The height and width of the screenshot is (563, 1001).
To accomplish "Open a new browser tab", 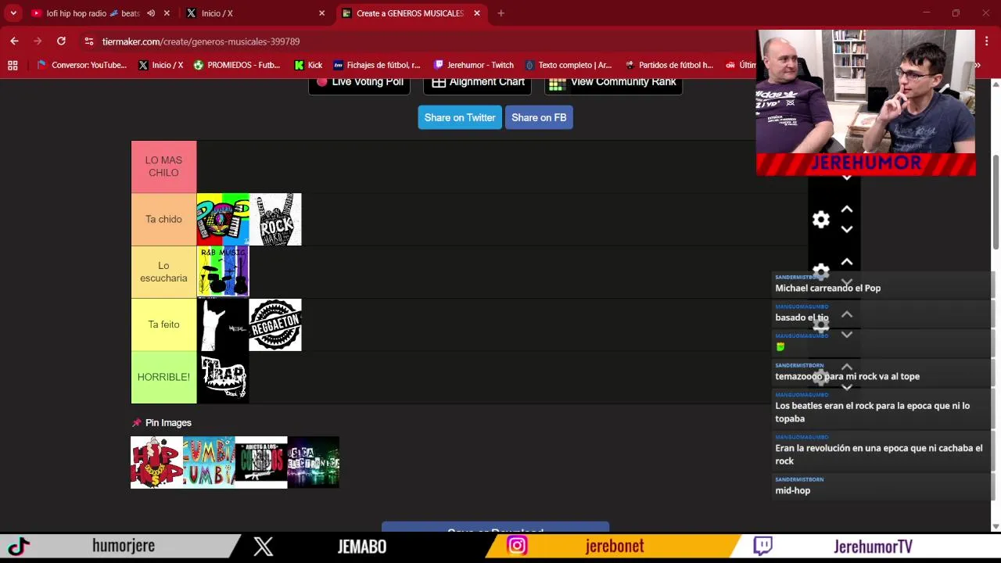I will pos(500,13).
